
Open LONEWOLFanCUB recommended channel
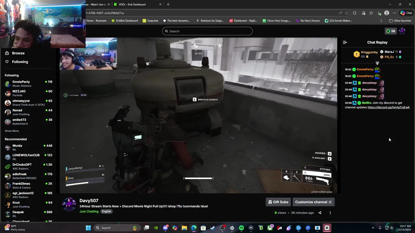(29, 157)
